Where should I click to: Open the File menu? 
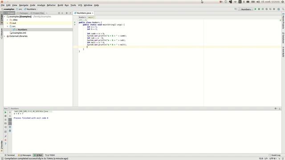click(x=3, y=5)
